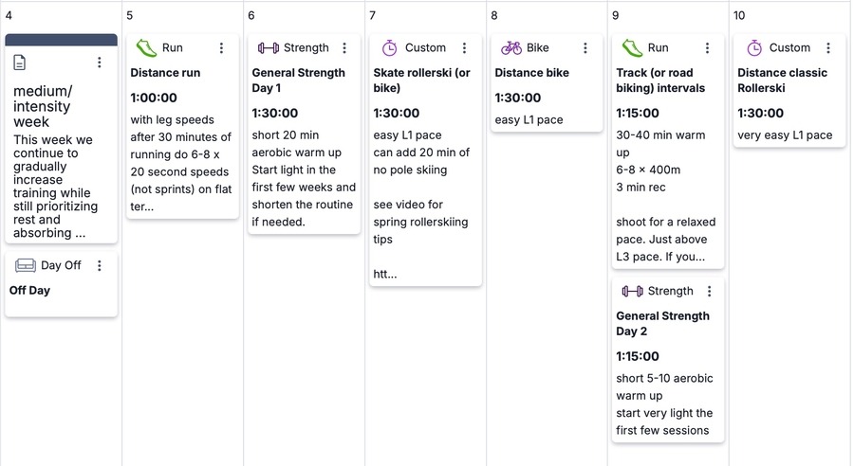This screenshot has width=854, height=466.
Task: Open the Distance classic Rollerski workout title
Action: coord(782,81)
